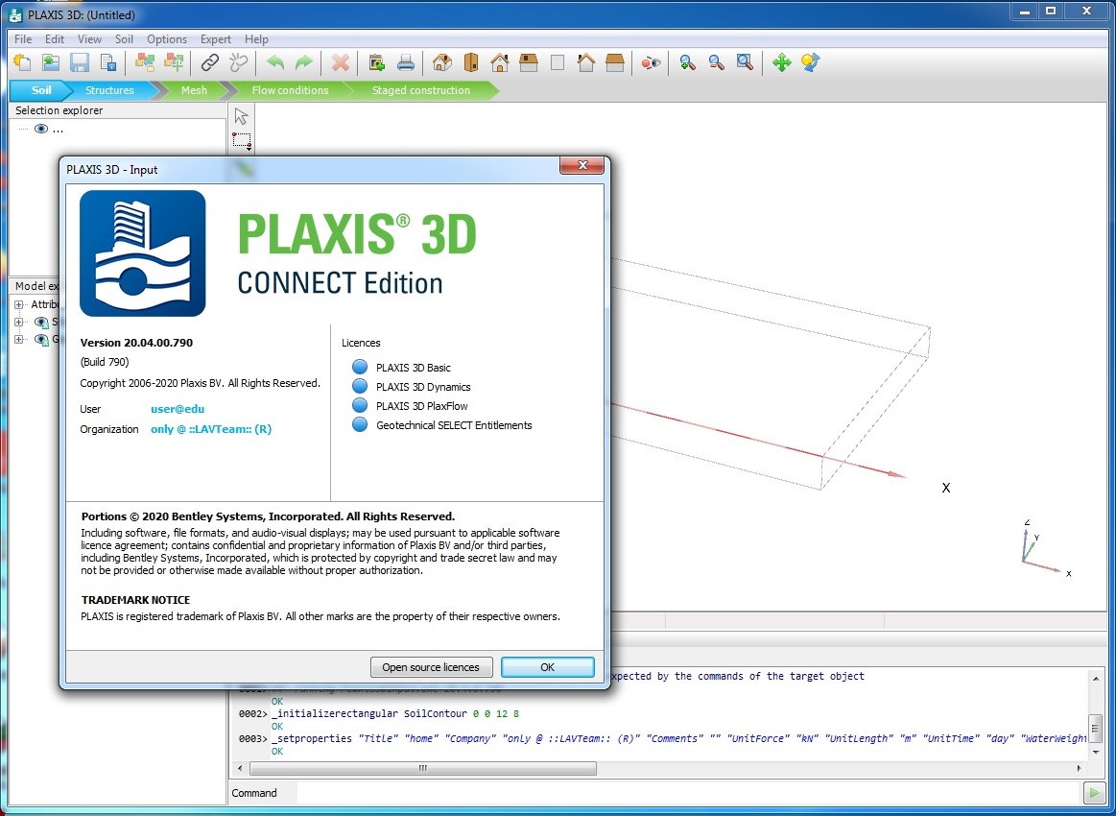Open the File menu

(x=23, y=39)
